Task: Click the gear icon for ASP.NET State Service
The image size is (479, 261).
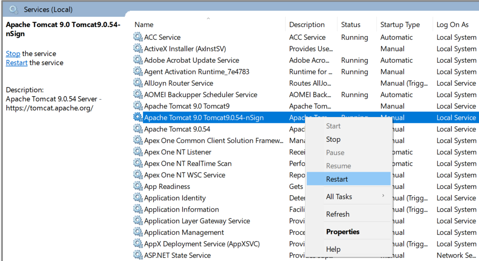Action: 138,255
